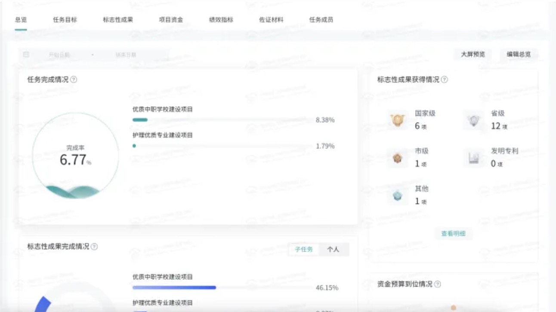Switch to the 个人 view toggle
This screenshot has width=556, height=312.
pyautogui.click(x=334, y=249)
